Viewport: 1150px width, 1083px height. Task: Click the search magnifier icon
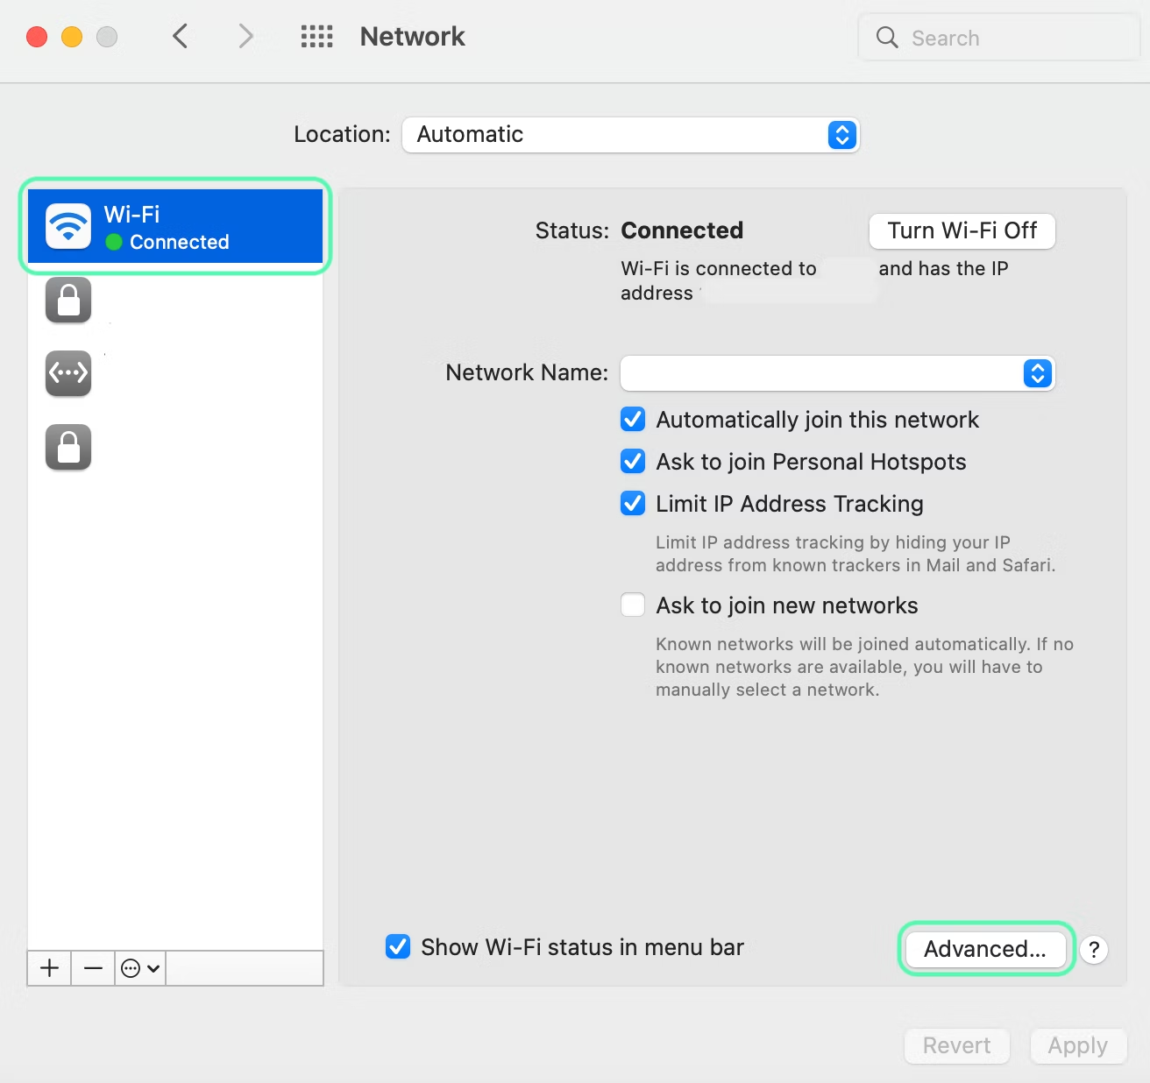[886, 37]
